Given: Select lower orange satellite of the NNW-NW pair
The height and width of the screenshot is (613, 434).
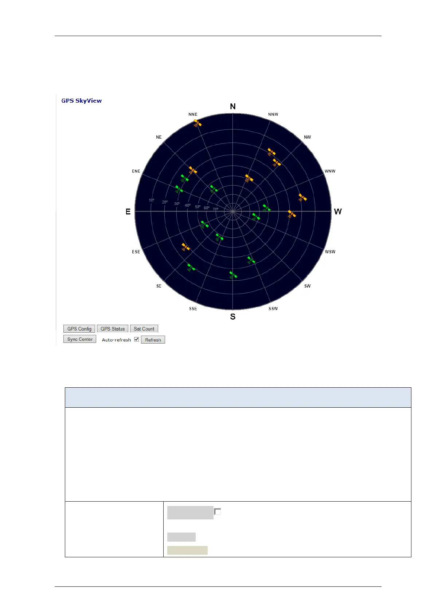Looking at the screenshot, I should [x=277, y=163].
